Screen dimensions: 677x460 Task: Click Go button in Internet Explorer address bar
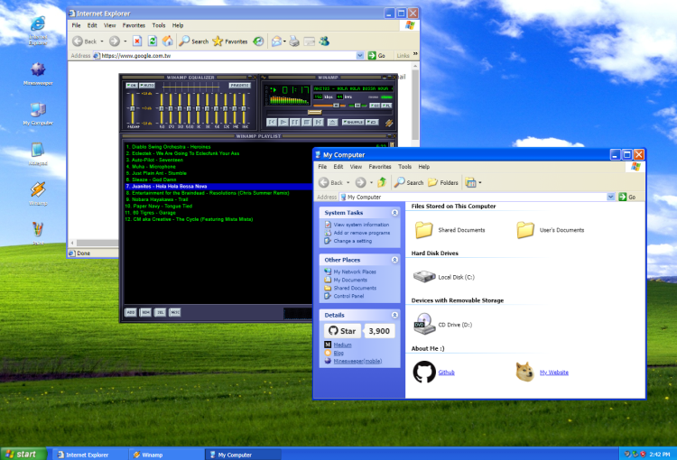(x=376, y=55)
